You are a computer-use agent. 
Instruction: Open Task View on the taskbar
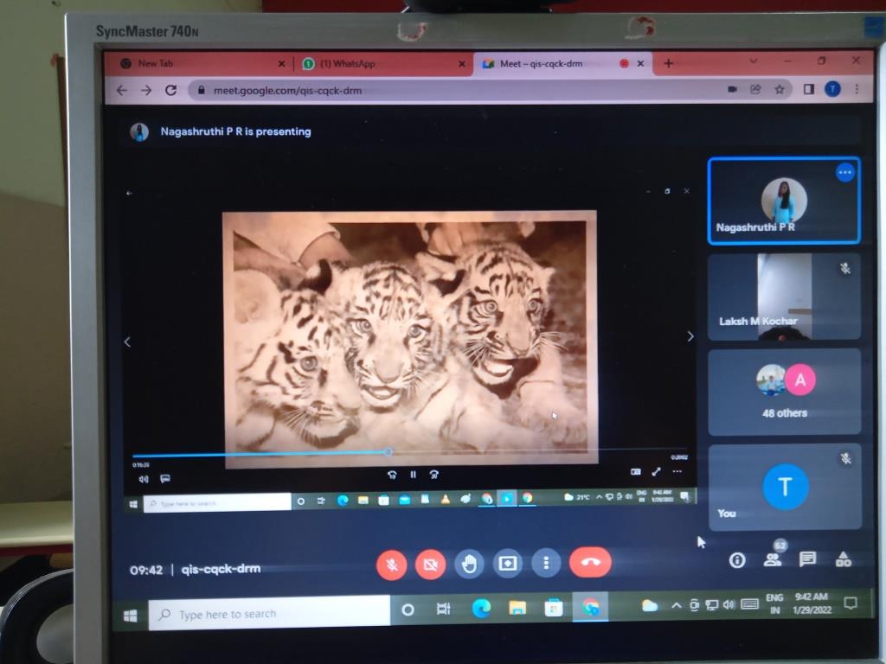click(x=444, y=609)
